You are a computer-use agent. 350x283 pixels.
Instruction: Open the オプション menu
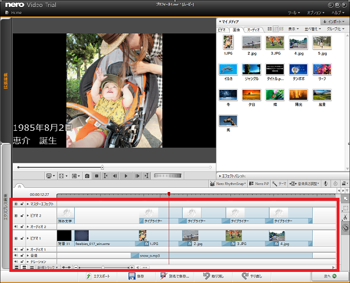tap(316, 12)
